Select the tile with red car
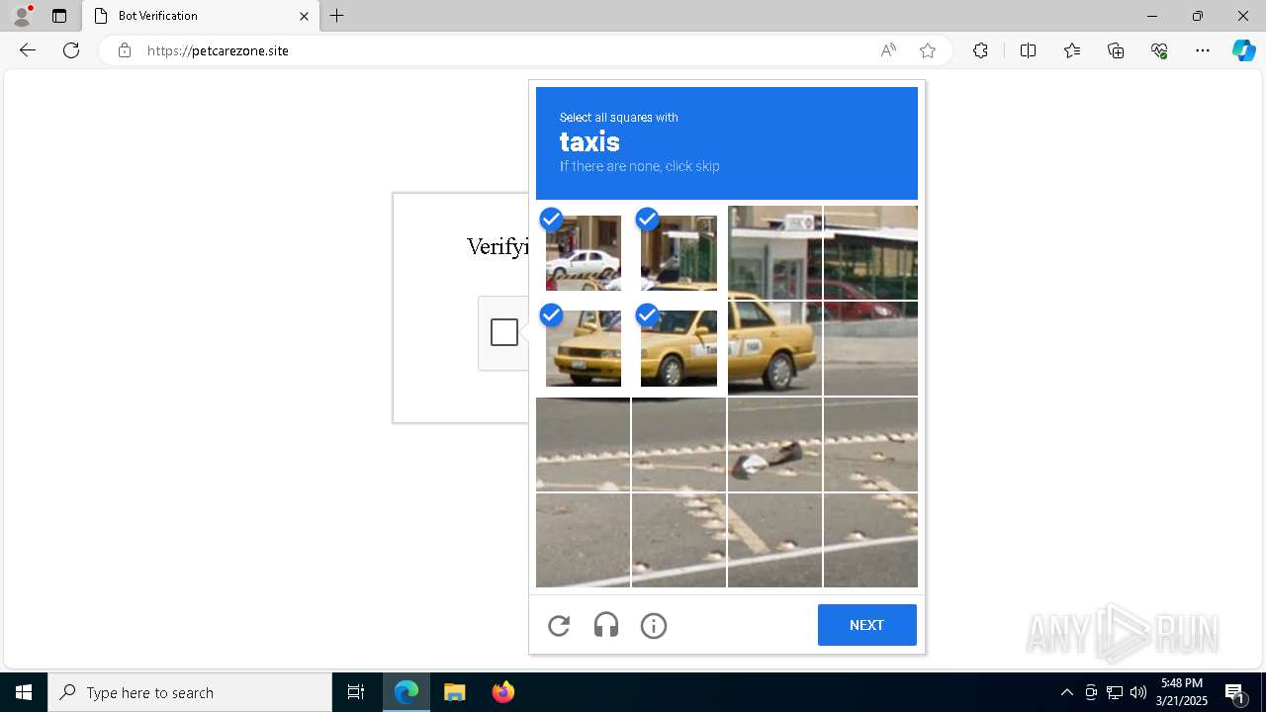 click(870, 253)
